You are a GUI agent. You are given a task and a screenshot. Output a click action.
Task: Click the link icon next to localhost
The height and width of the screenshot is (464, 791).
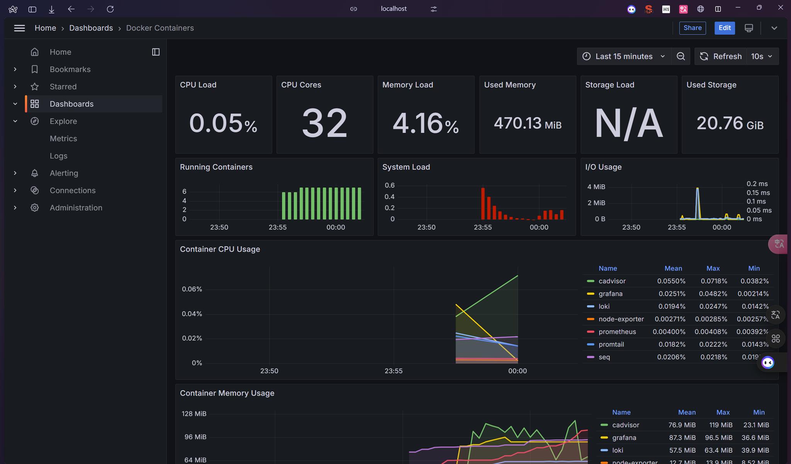[353, 9]
